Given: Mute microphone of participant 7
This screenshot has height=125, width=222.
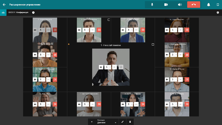Looking at the screenshot, I should click(x=85, y=104).
